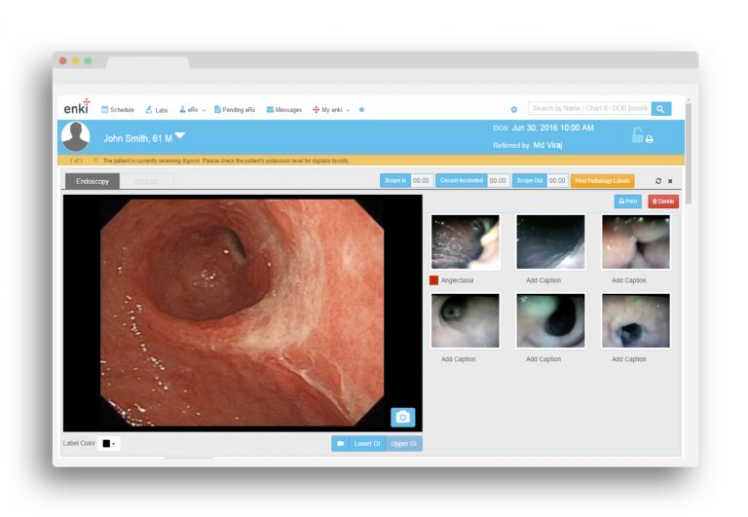Click the unlock padlock icon in patient header
This screenshot has height=517, width=748.
[637, 136]
